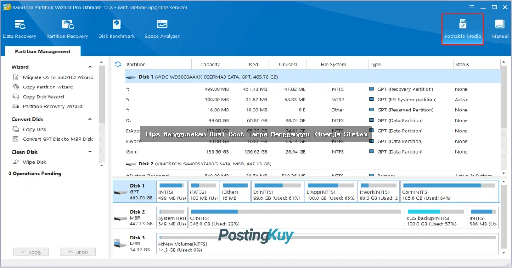Start Migrate OS to SSD/HD Wizard

[x=53, y=77]
